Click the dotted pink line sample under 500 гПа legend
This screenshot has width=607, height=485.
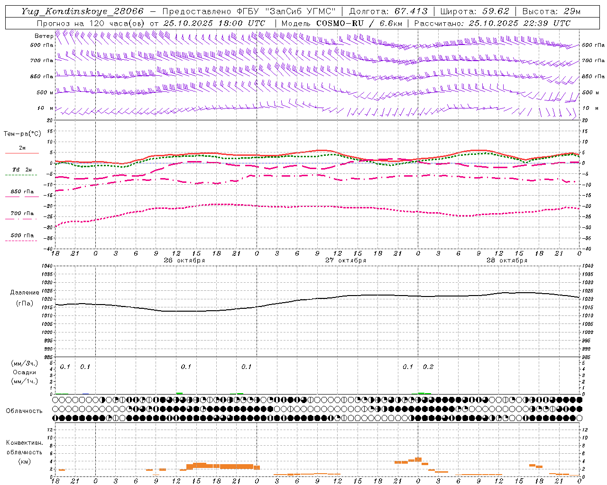pyautogui.click(x=21, y=241)
